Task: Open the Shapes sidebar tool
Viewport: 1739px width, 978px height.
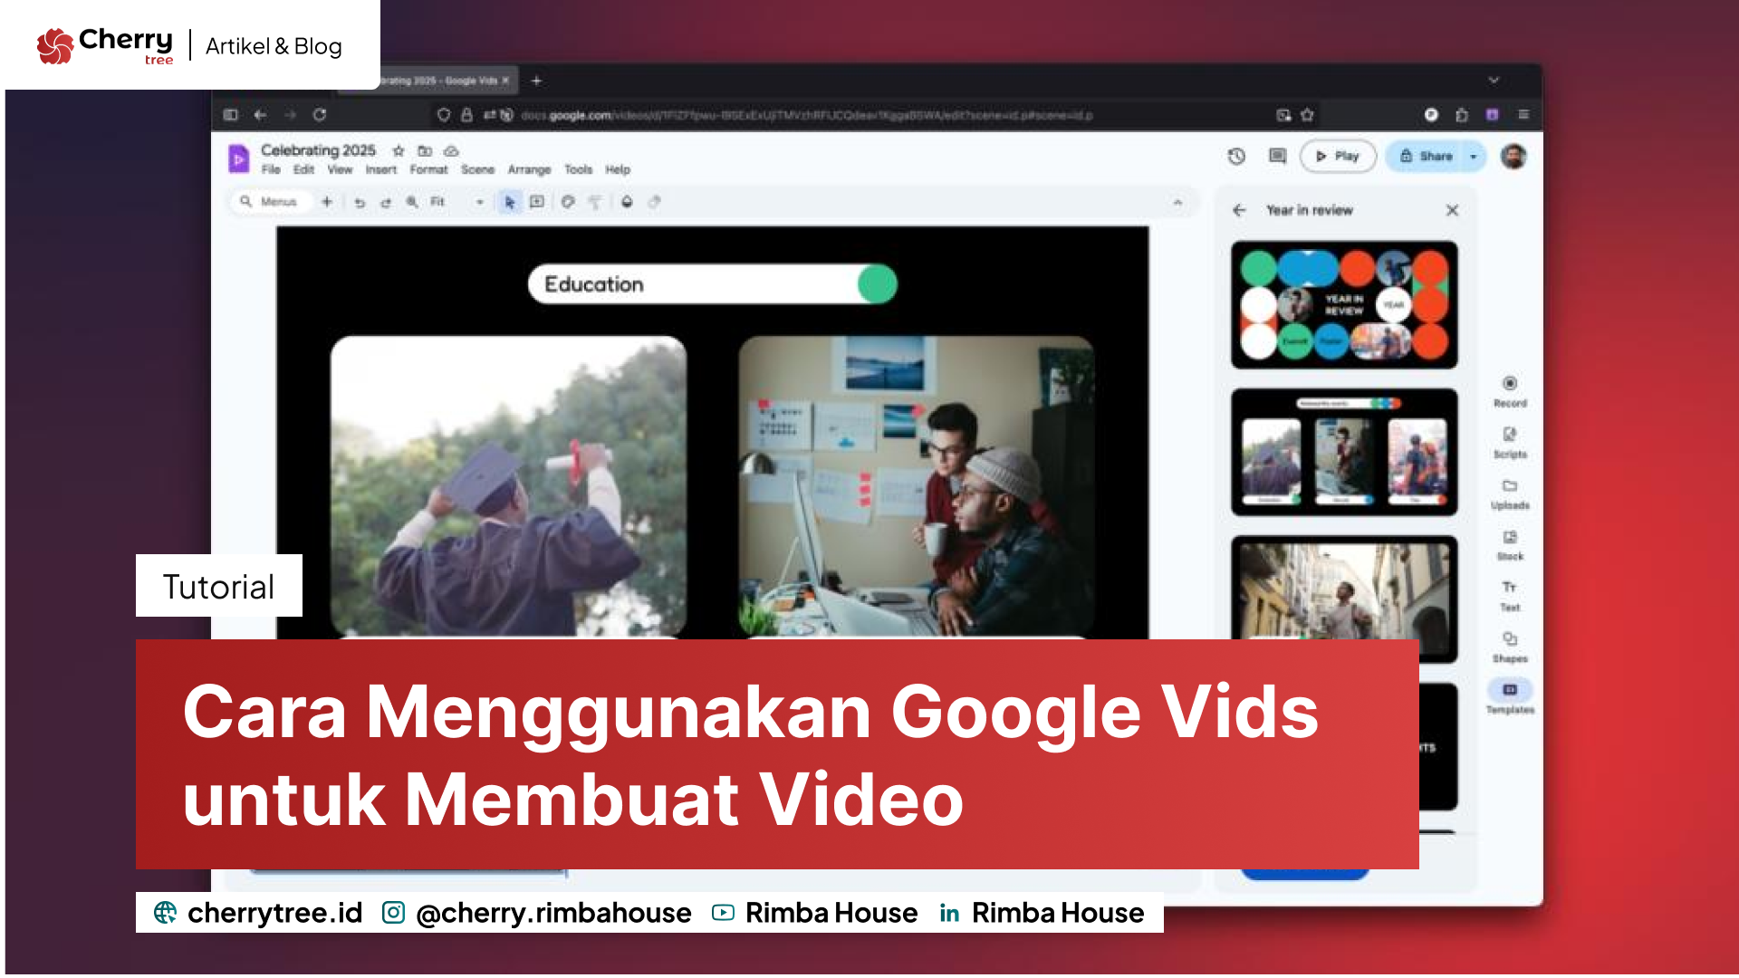Action: [1510, 647]
